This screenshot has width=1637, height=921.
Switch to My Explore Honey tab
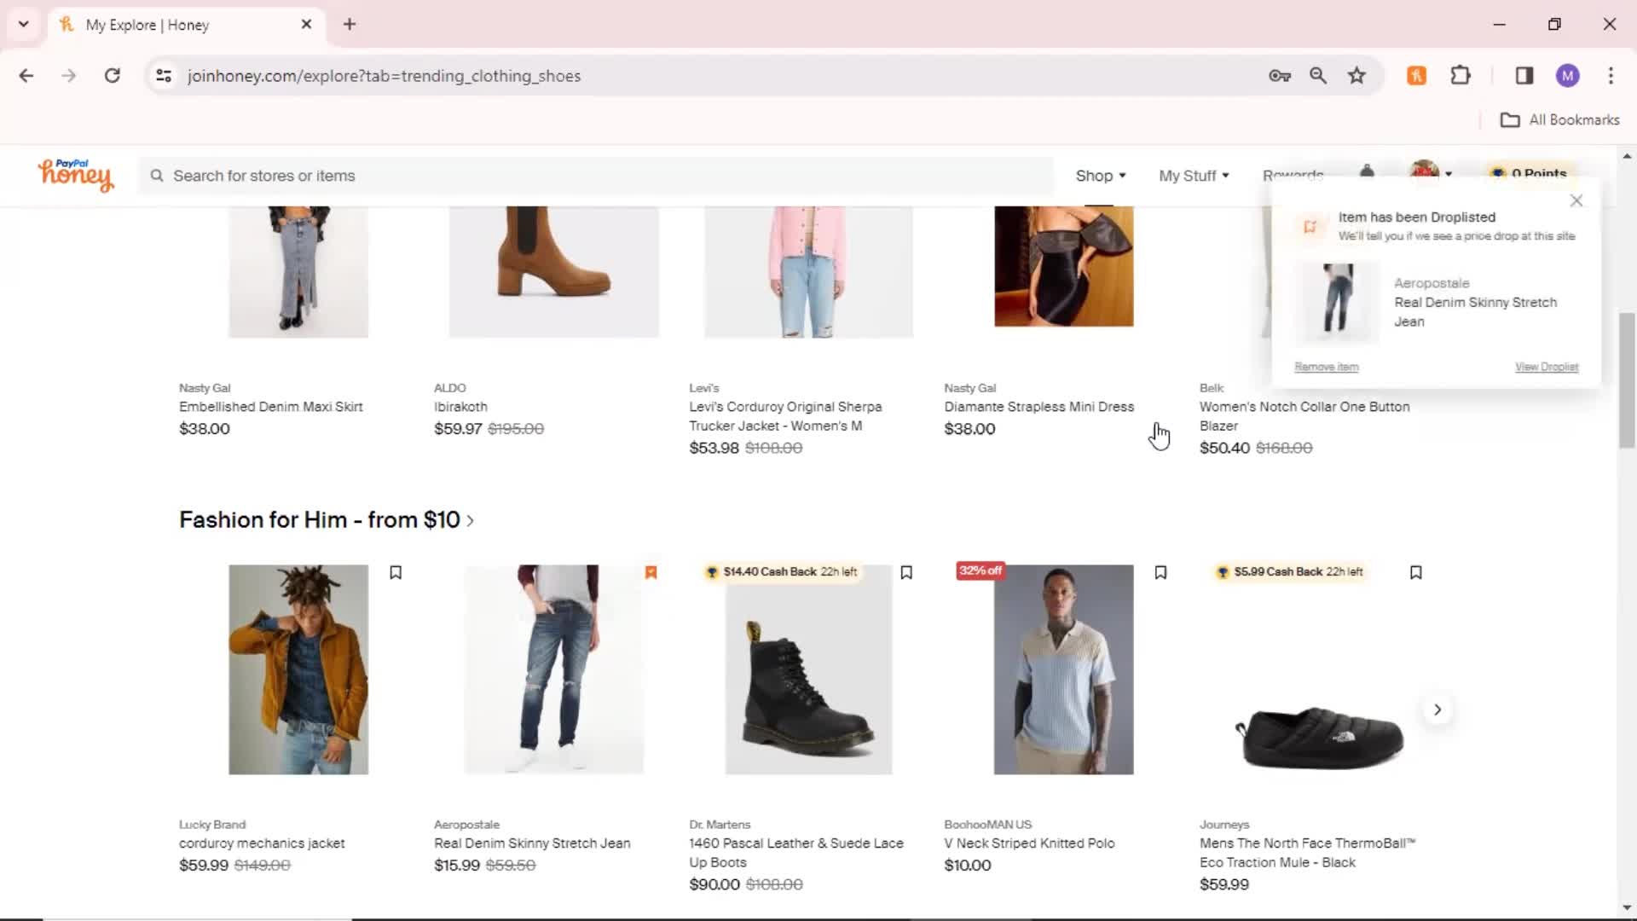(186, 25)
